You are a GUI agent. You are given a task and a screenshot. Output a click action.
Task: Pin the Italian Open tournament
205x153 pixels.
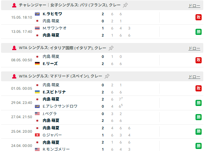(x=111, y=48)
